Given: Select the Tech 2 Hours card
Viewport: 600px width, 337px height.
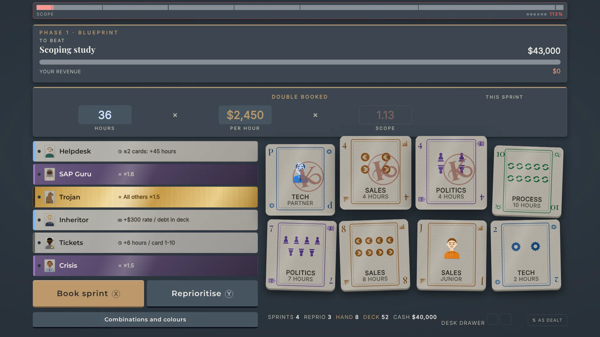Looking at the screenshot, I should click(x=526, y=255).
